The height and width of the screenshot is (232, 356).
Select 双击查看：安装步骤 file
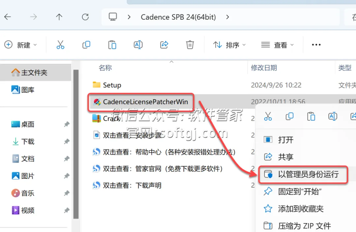pyautogui.click(x=127, y=135)
